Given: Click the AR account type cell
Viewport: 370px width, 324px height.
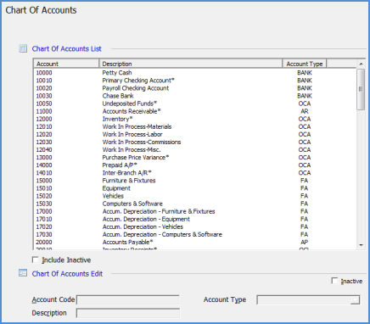Looking at the screenshot, I should pyautogui.click(x=305, y=111).
